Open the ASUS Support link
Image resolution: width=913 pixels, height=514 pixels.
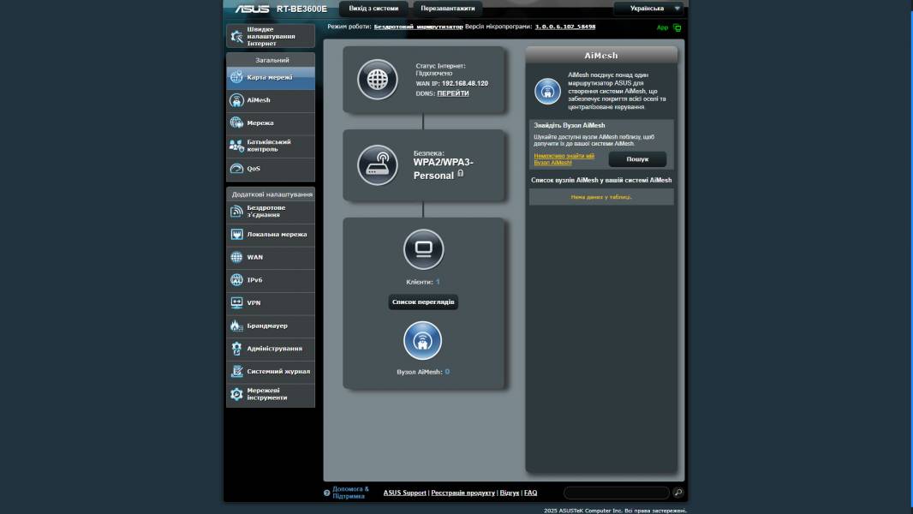tap(404, 493)
